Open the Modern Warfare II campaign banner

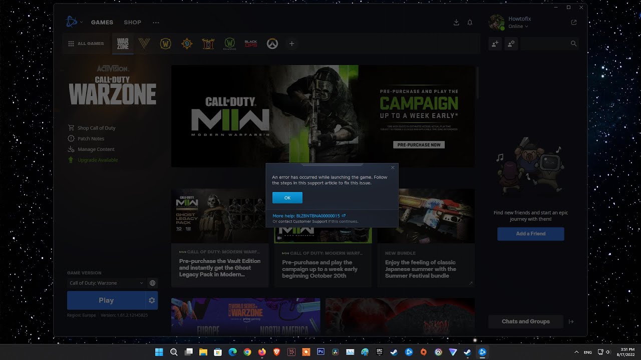(x=323, y=116)
